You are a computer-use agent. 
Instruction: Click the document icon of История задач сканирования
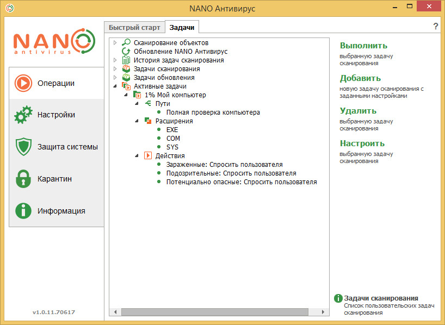[126, 60]
